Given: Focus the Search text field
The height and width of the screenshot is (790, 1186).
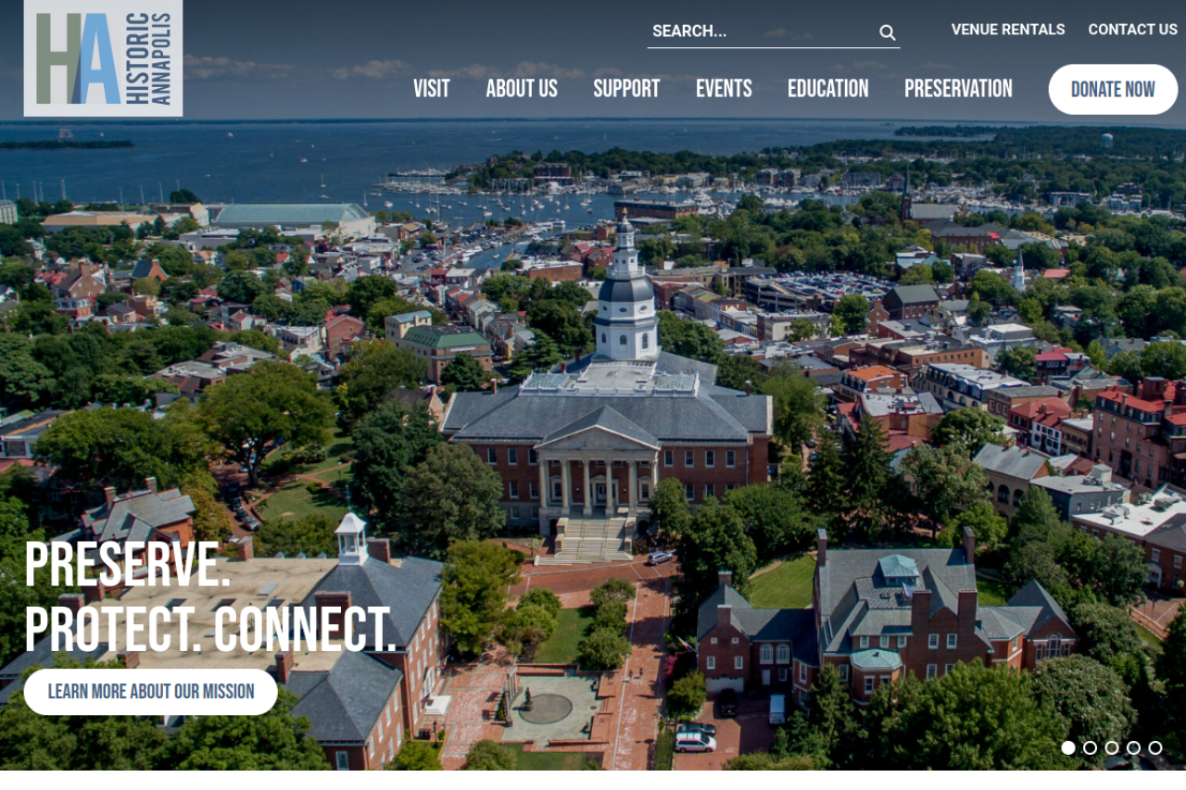Looking at the screenshot, I should [x=762, y=31].
